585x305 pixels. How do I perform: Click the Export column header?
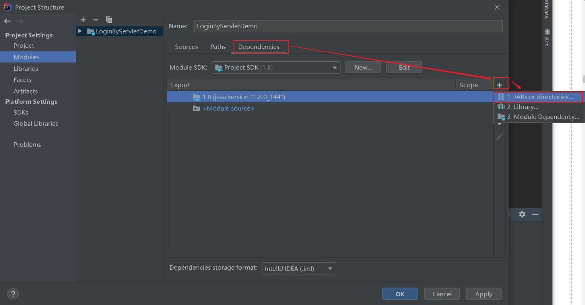tap(181, 85)
